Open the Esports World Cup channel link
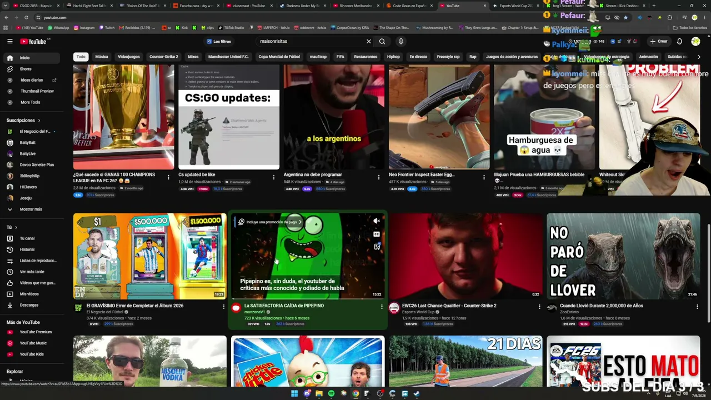Viewport: 711px width, 400px height. 418,312
